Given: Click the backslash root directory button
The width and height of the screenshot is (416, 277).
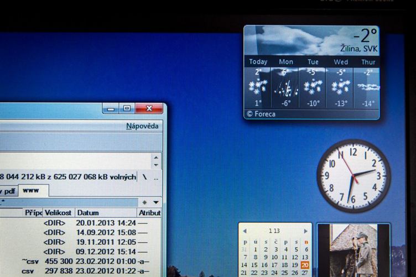Looking at the screenshot, I should 144,177.
